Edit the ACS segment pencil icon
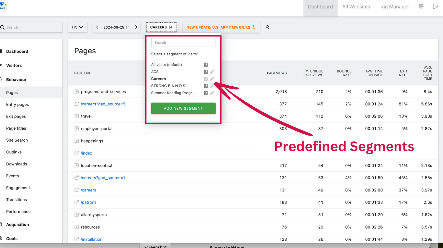 212,72
